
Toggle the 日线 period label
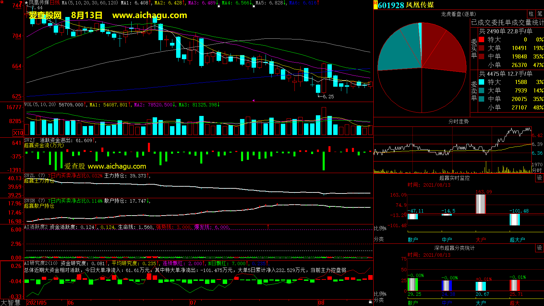pyautogui.click(x=55, y=3)
